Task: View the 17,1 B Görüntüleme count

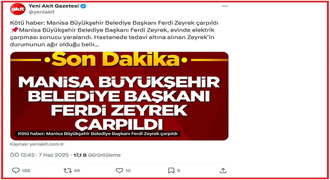Action: tap(97, 155)
